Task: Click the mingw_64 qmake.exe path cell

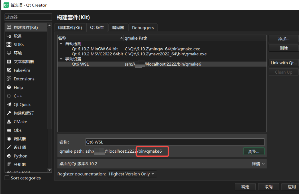Action: click(x=162, y=49)
